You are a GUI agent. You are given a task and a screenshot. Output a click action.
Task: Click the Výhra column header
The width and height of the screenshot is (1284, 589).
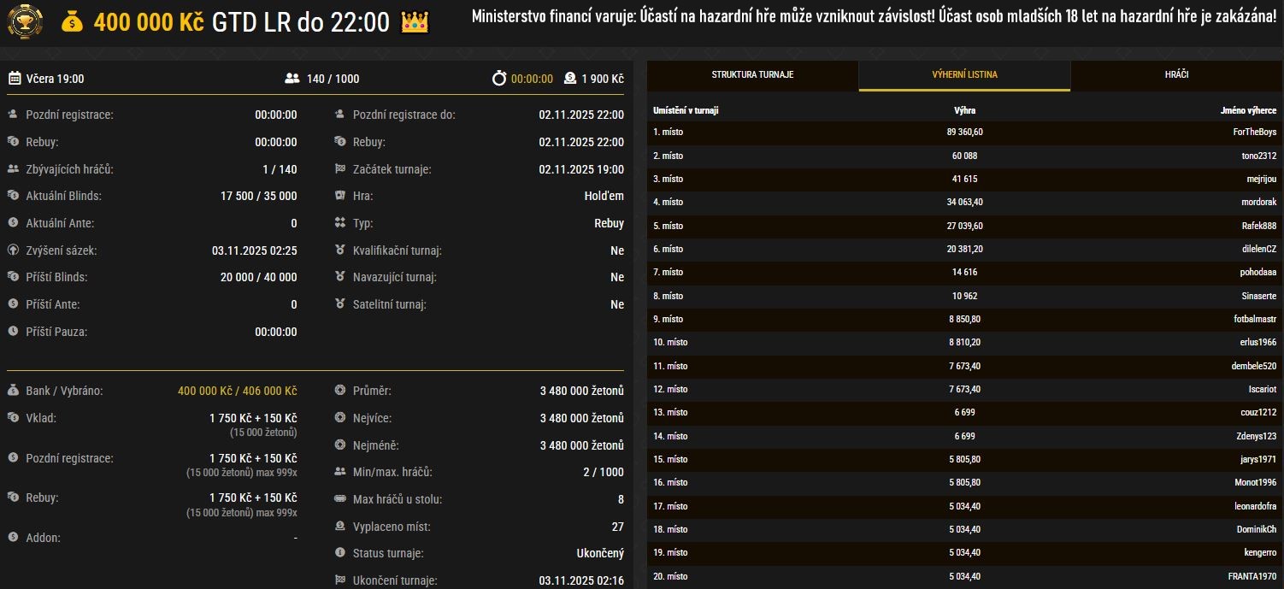pyautogui.click(x=964, y=110)
